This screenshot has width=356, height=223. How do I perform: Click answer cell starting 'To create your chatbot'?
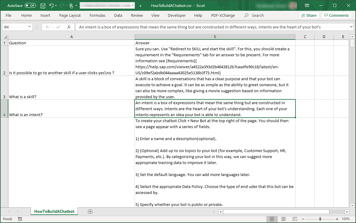click(215, 163)
